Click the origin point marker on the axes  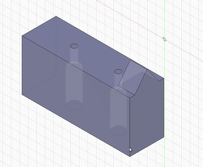click(164, 39)
